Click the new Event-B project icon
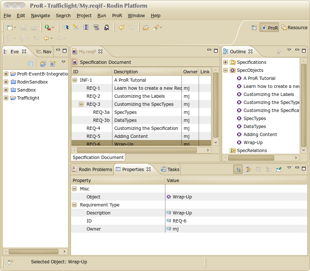 point(43,63)
